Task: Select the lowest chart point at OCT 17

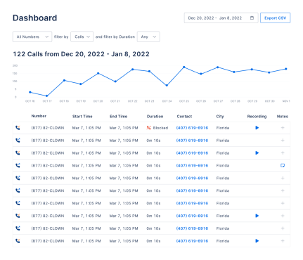Action: pos(47,96)
